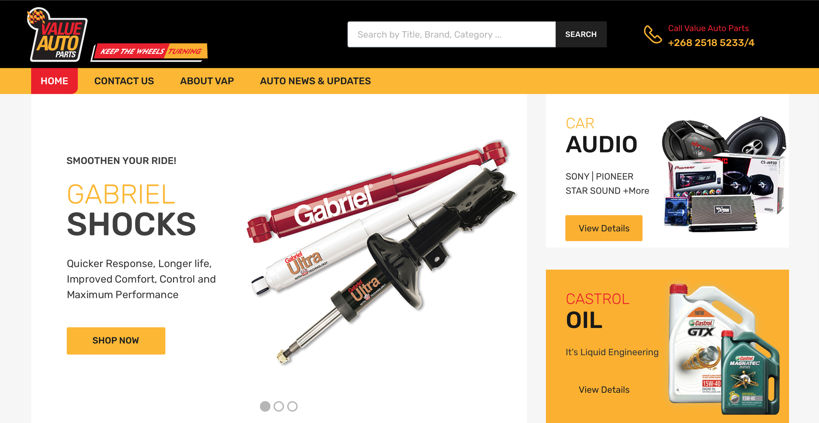The image size is (819, 423).
Task: Click the Castrol GTX oil bottles image
Action: [723, 349]
